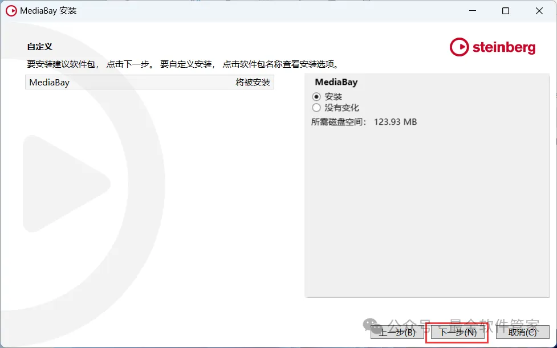557x348 pixels.
Task: Maximize the MediaBay installer window
Action: [x=506, y=11]
